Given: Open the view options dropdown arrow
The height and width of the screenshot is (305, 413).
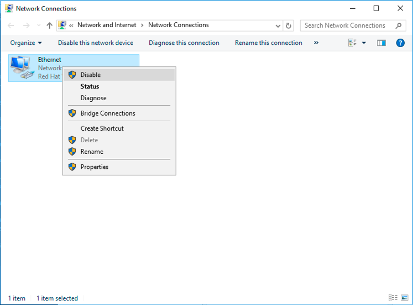Looking at the screenshot, I should [x=364, y=43].
